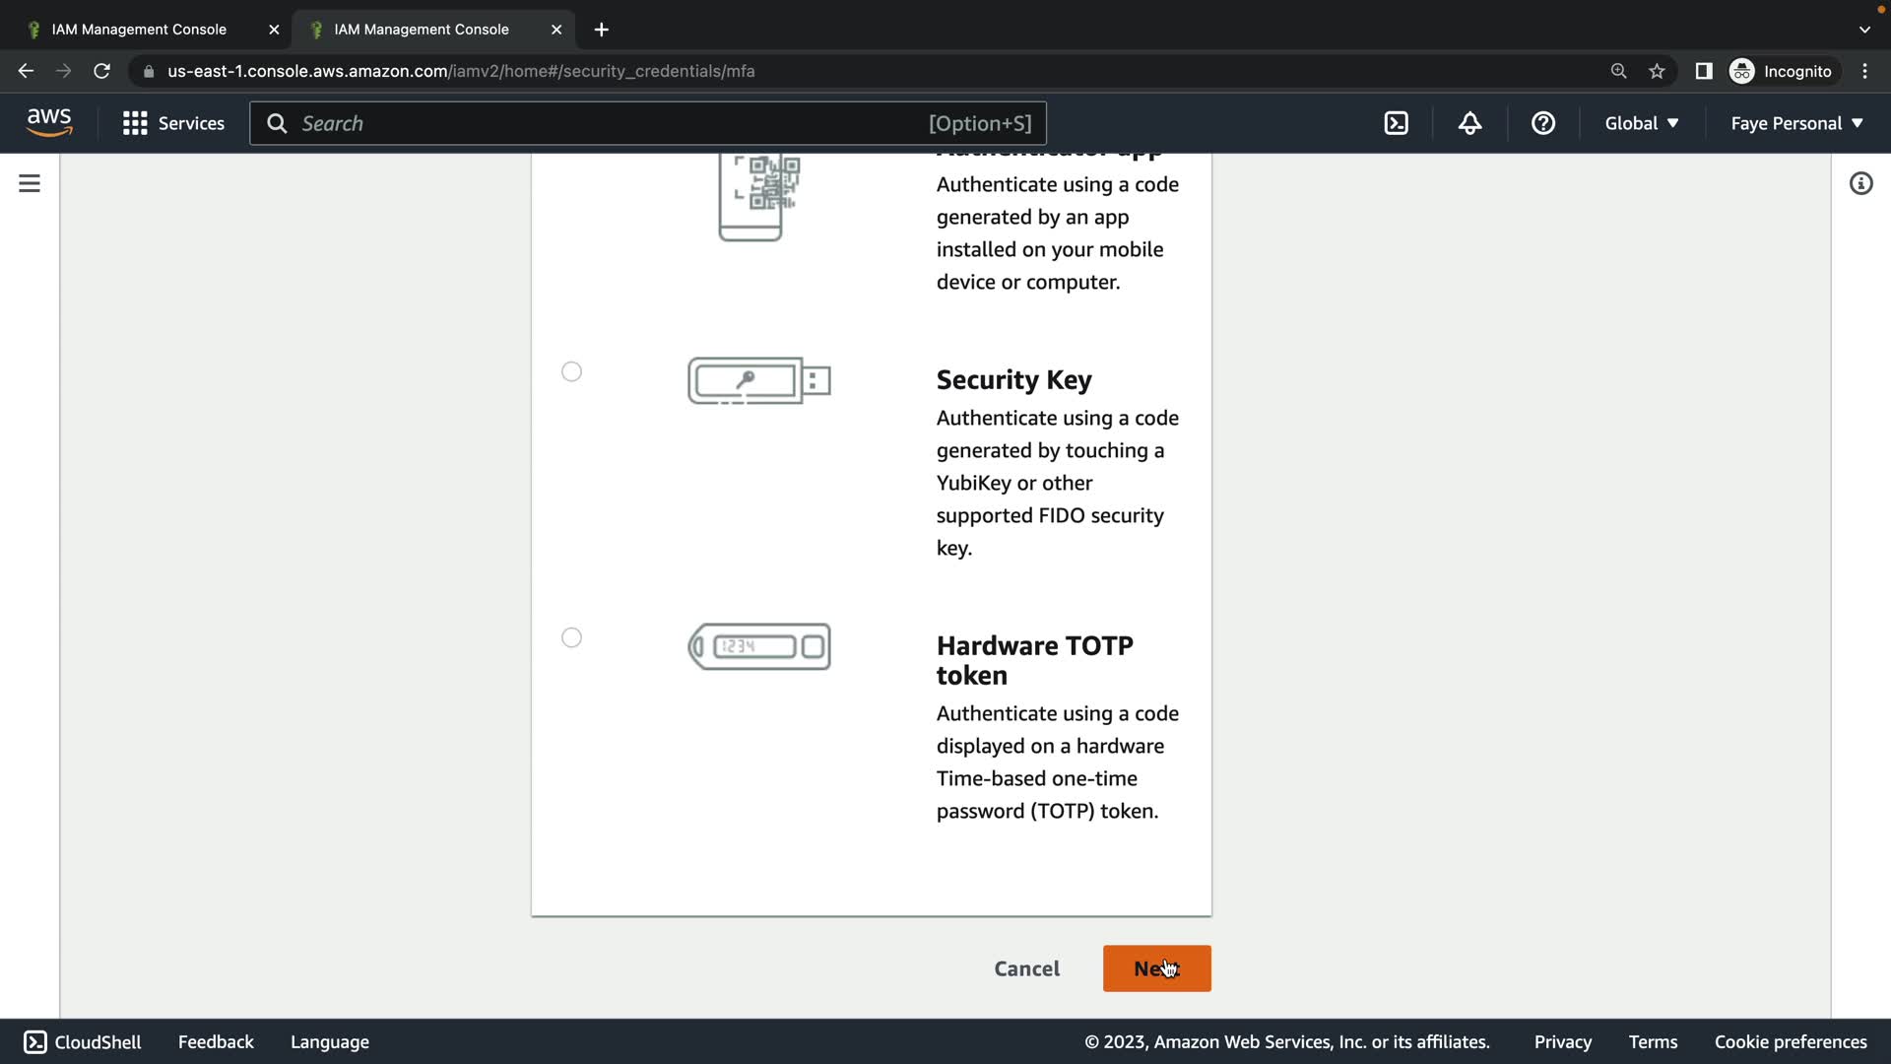Viewport: 1891px width, 1064px height.
Task: Click the AWS logo home icon
Action: (49, 123)
